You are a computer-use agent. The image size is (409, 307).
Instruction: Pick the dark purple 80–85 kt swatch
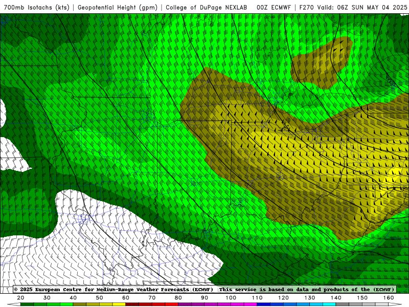click(x=185, y=304)
